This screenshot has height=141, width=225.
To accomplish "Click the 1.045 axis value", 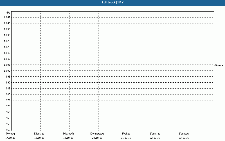I will click(7, 17).
